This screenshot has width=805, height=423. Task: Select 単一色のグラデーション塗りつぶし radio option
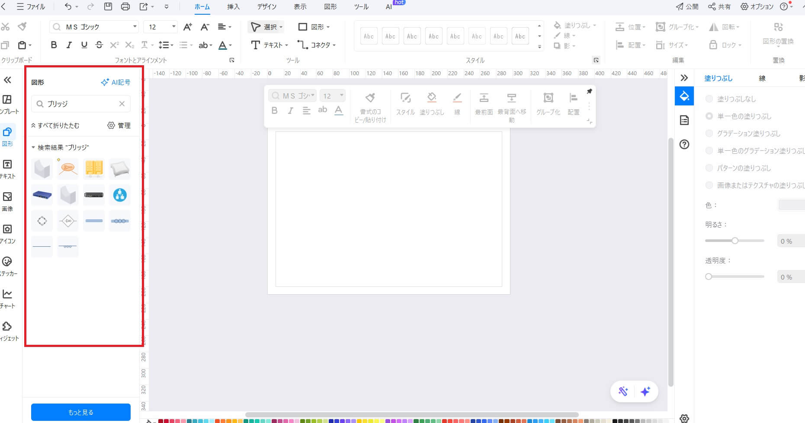tap(709, 151)
